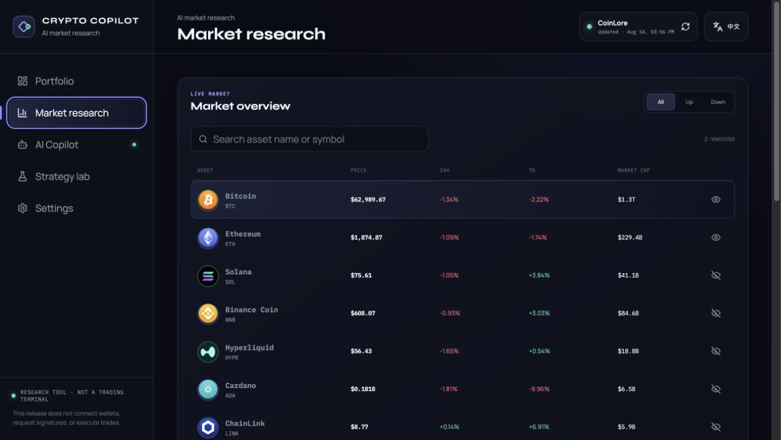Add Cardano to the watchlist
The width and height of the screenshot is (781, 440).
[x=716, y=389]
